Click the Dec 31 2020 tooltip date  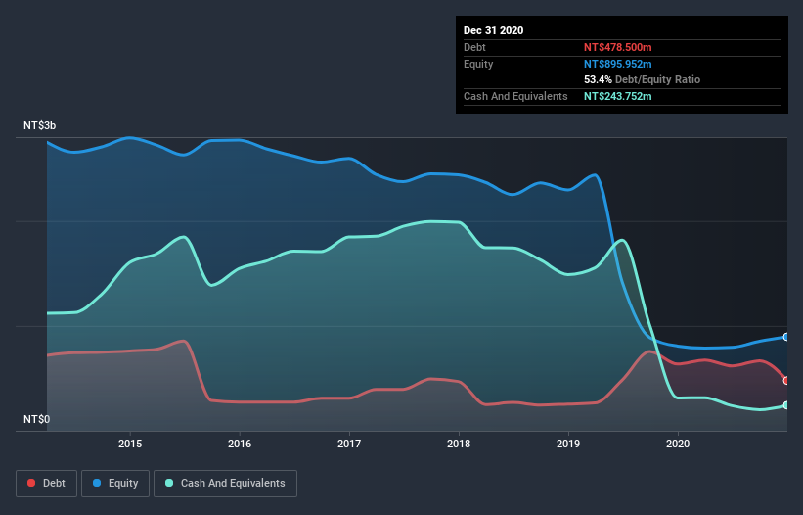click(x=493, y=30)
